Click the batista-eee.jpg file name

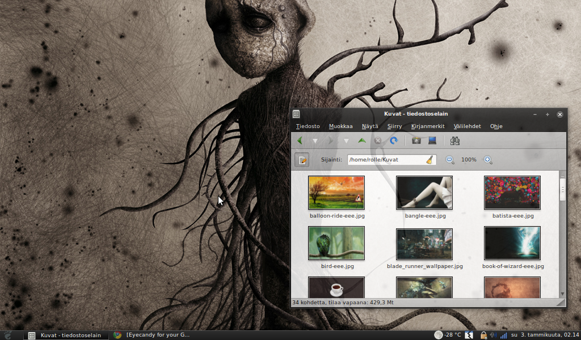point(513,216)
